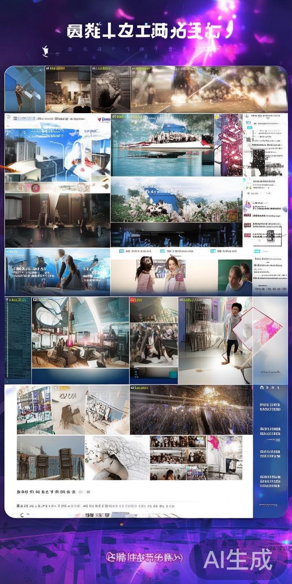This screenshot has height=584, width=292.
Task: Click the caption text at page bottom
Action: click(x=144, y=558)
